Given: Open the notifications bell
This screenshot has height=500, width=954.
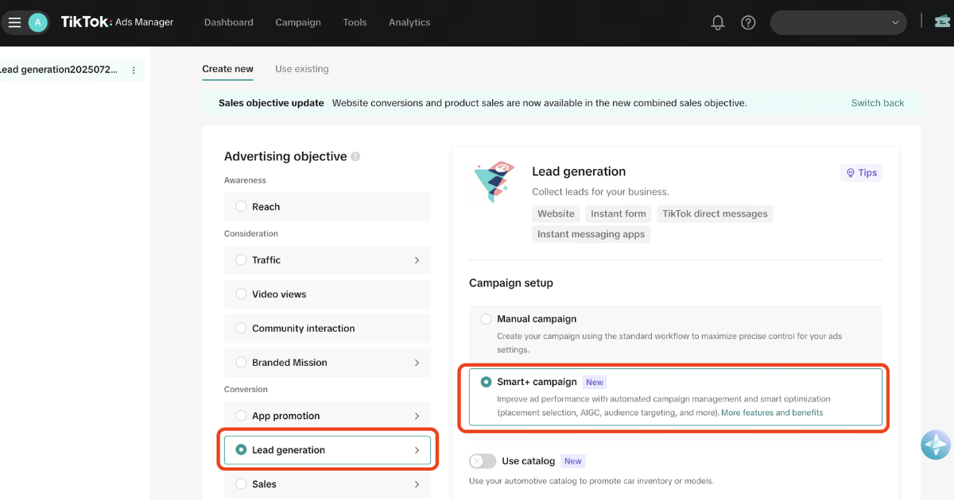Looking at the screenshot, I should click(x=718, y=22).
